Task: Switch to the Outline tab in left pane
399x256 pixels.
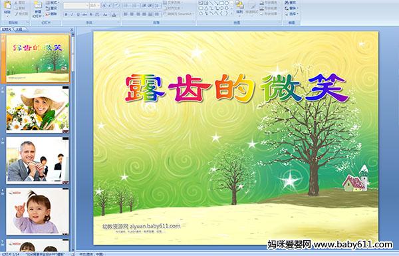Action: point(19,29)
